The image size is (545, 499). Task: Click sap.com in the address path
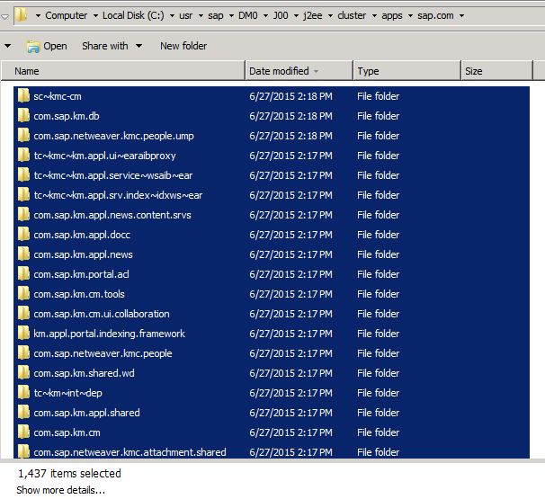point(435,15)
